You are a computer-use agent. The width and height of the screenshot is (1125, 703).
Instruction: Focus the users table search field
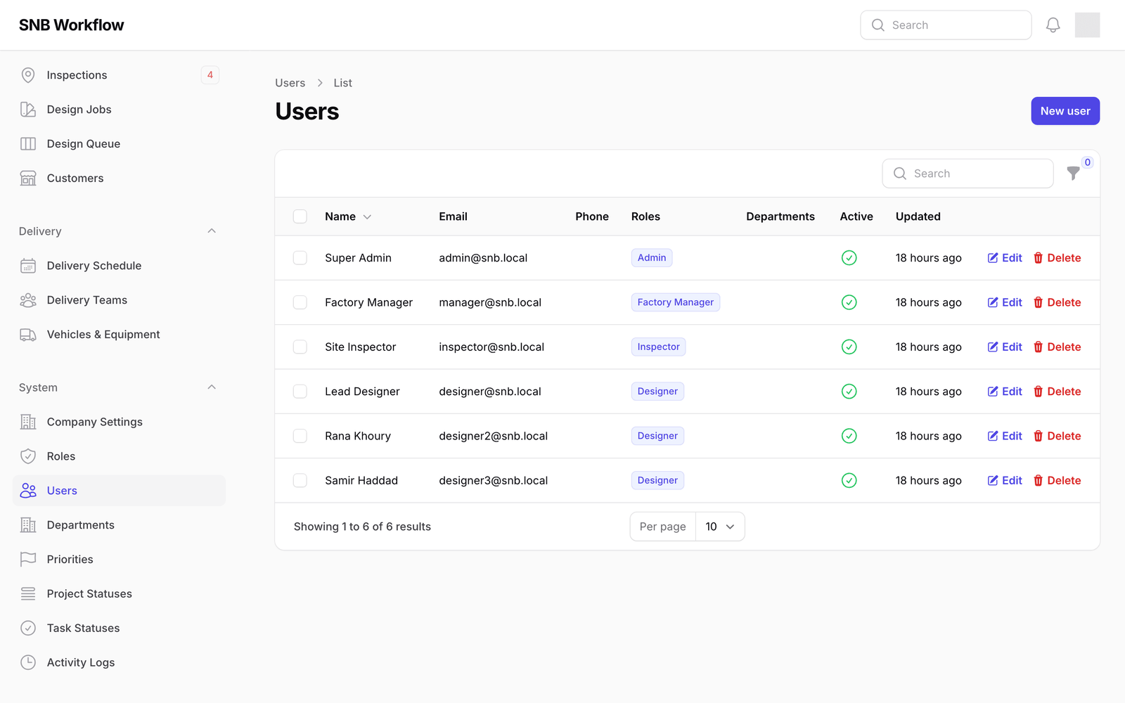(x=967, y=174)
